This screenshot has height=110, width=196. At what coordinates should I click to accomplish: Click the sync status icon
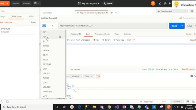(153, 3)
